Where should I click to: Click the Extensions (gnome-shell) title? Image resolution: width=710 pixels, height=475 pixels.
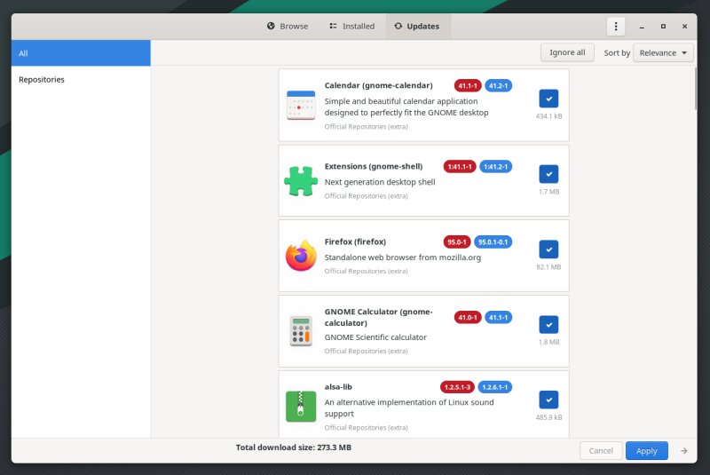(374, 166)
